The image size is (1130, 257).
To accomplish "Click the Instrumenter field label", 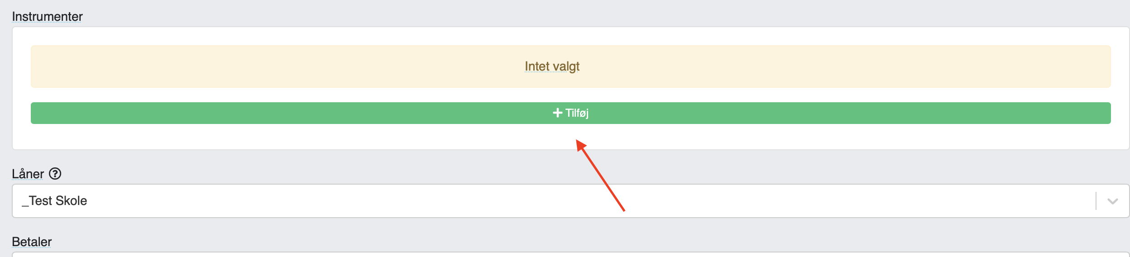I will point(47,16).
